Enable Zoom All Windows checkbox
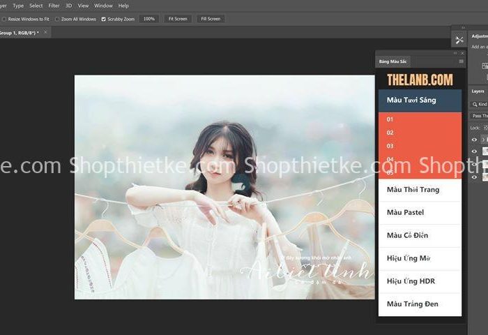This screenshot has width=488, height=335. [57, 19]
